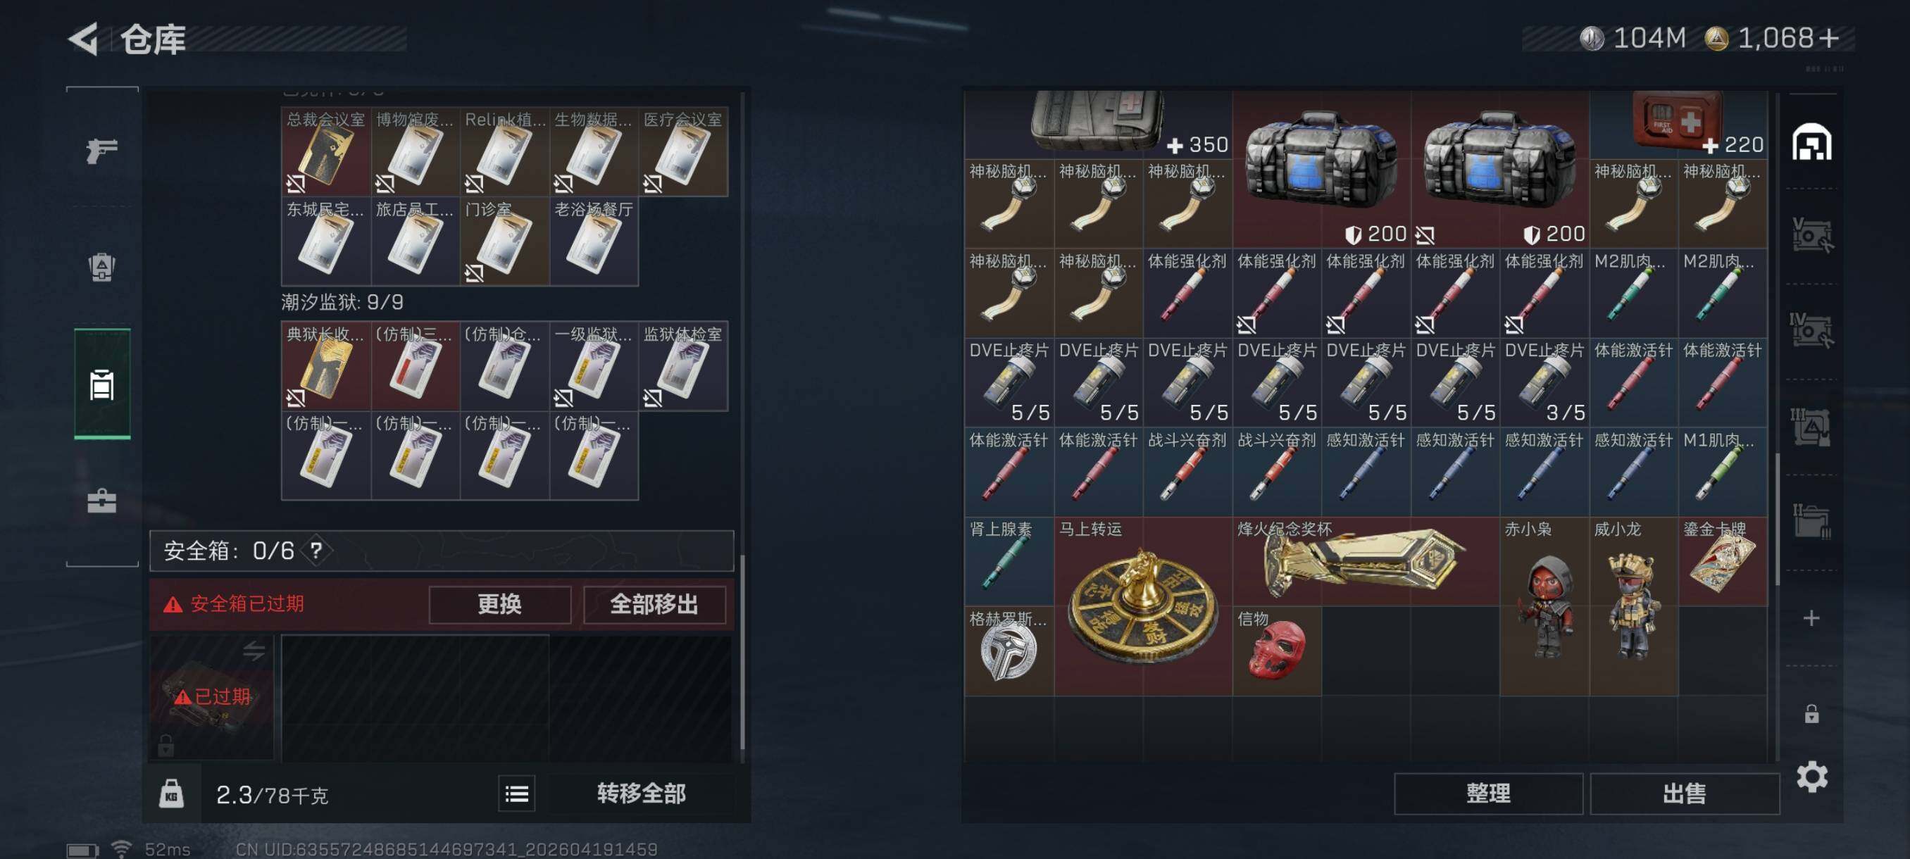The height and width of the screenshot is (859, 1910).
Task: Add a new storage page with plus icon
Action: pos(1811,618)
